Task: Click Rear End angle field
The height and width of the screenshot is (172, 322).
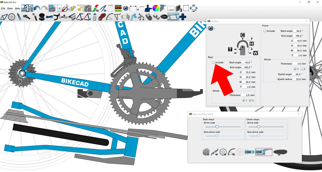Action: [246, 67]
